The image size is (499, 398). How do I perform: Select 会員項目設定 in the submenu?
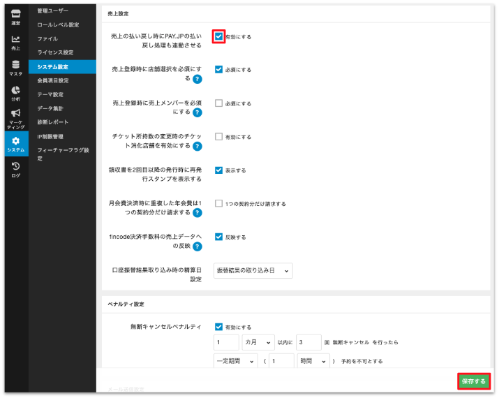point(53,80)
